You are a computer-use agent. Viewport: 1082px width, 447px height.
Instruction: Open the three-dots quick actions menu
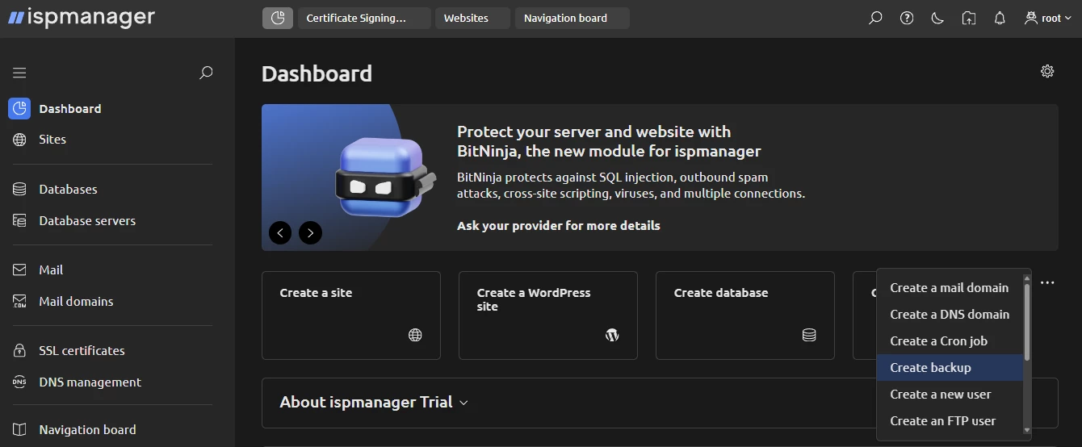(1047, 283)
